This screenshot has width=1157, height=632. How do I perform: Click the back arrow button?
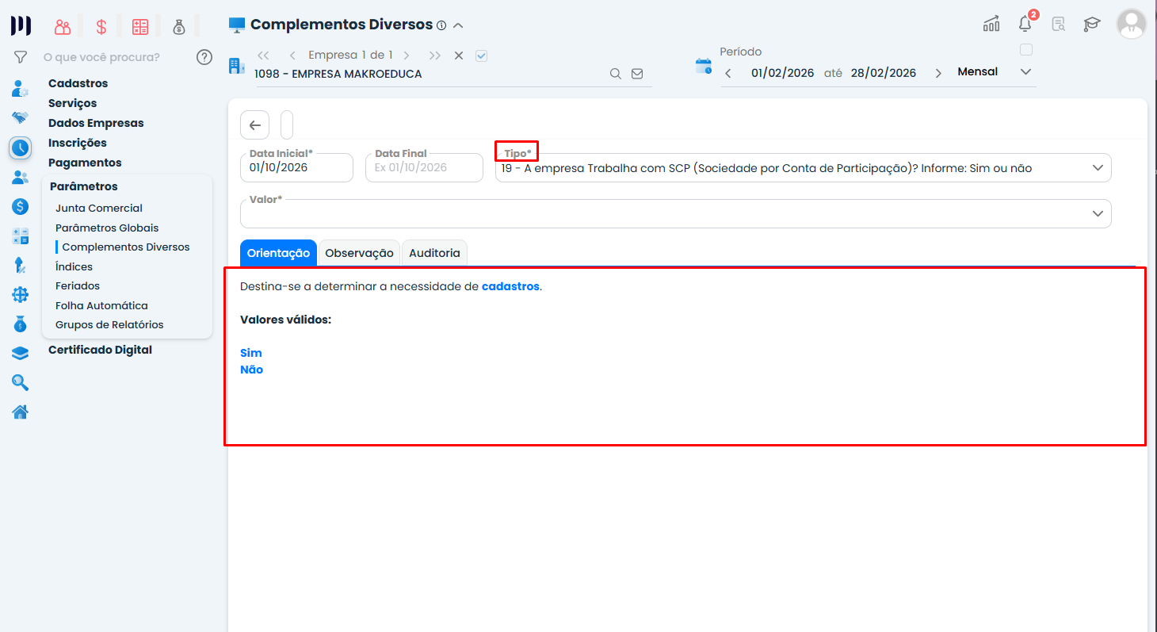point(255,125)
